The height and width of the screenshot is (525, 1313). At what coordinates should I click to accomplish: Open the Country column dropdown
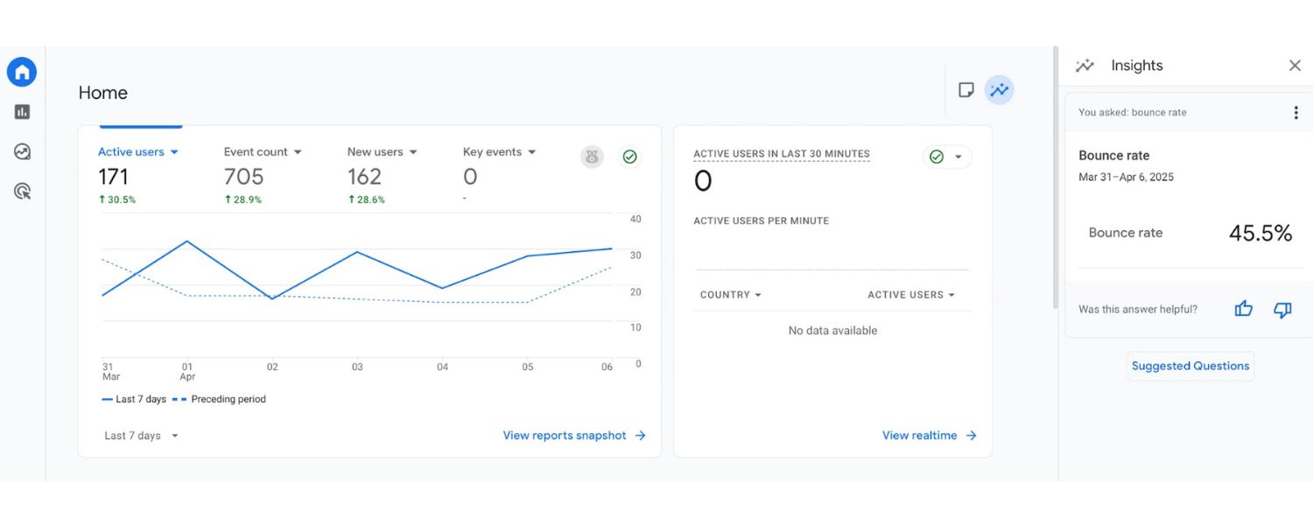click(730, 295)
